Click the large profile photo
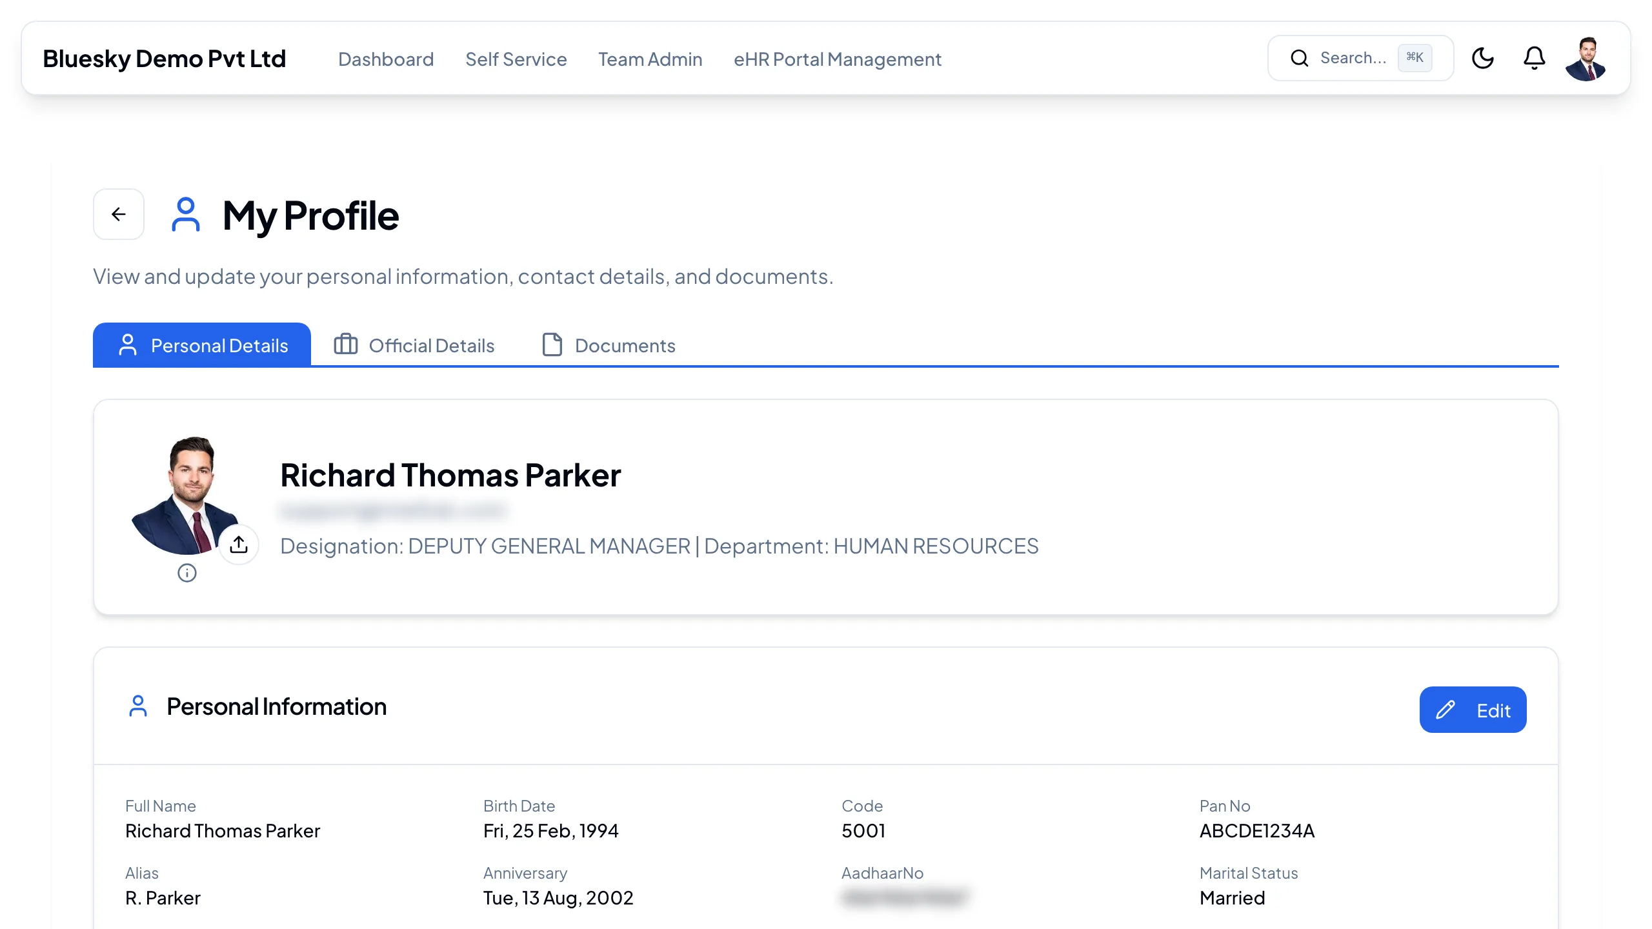Image resolution: width=1652 pixels, height=929 pixels. click(x=187, y=495)
